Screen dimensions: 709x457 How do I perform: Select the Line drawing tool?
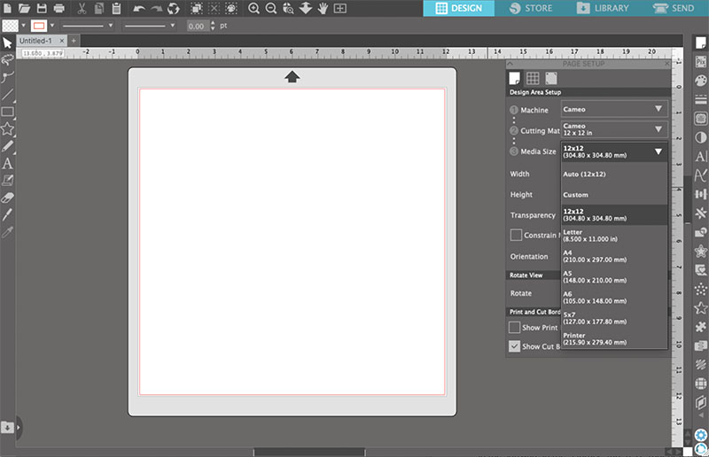(x=7, y=95)
